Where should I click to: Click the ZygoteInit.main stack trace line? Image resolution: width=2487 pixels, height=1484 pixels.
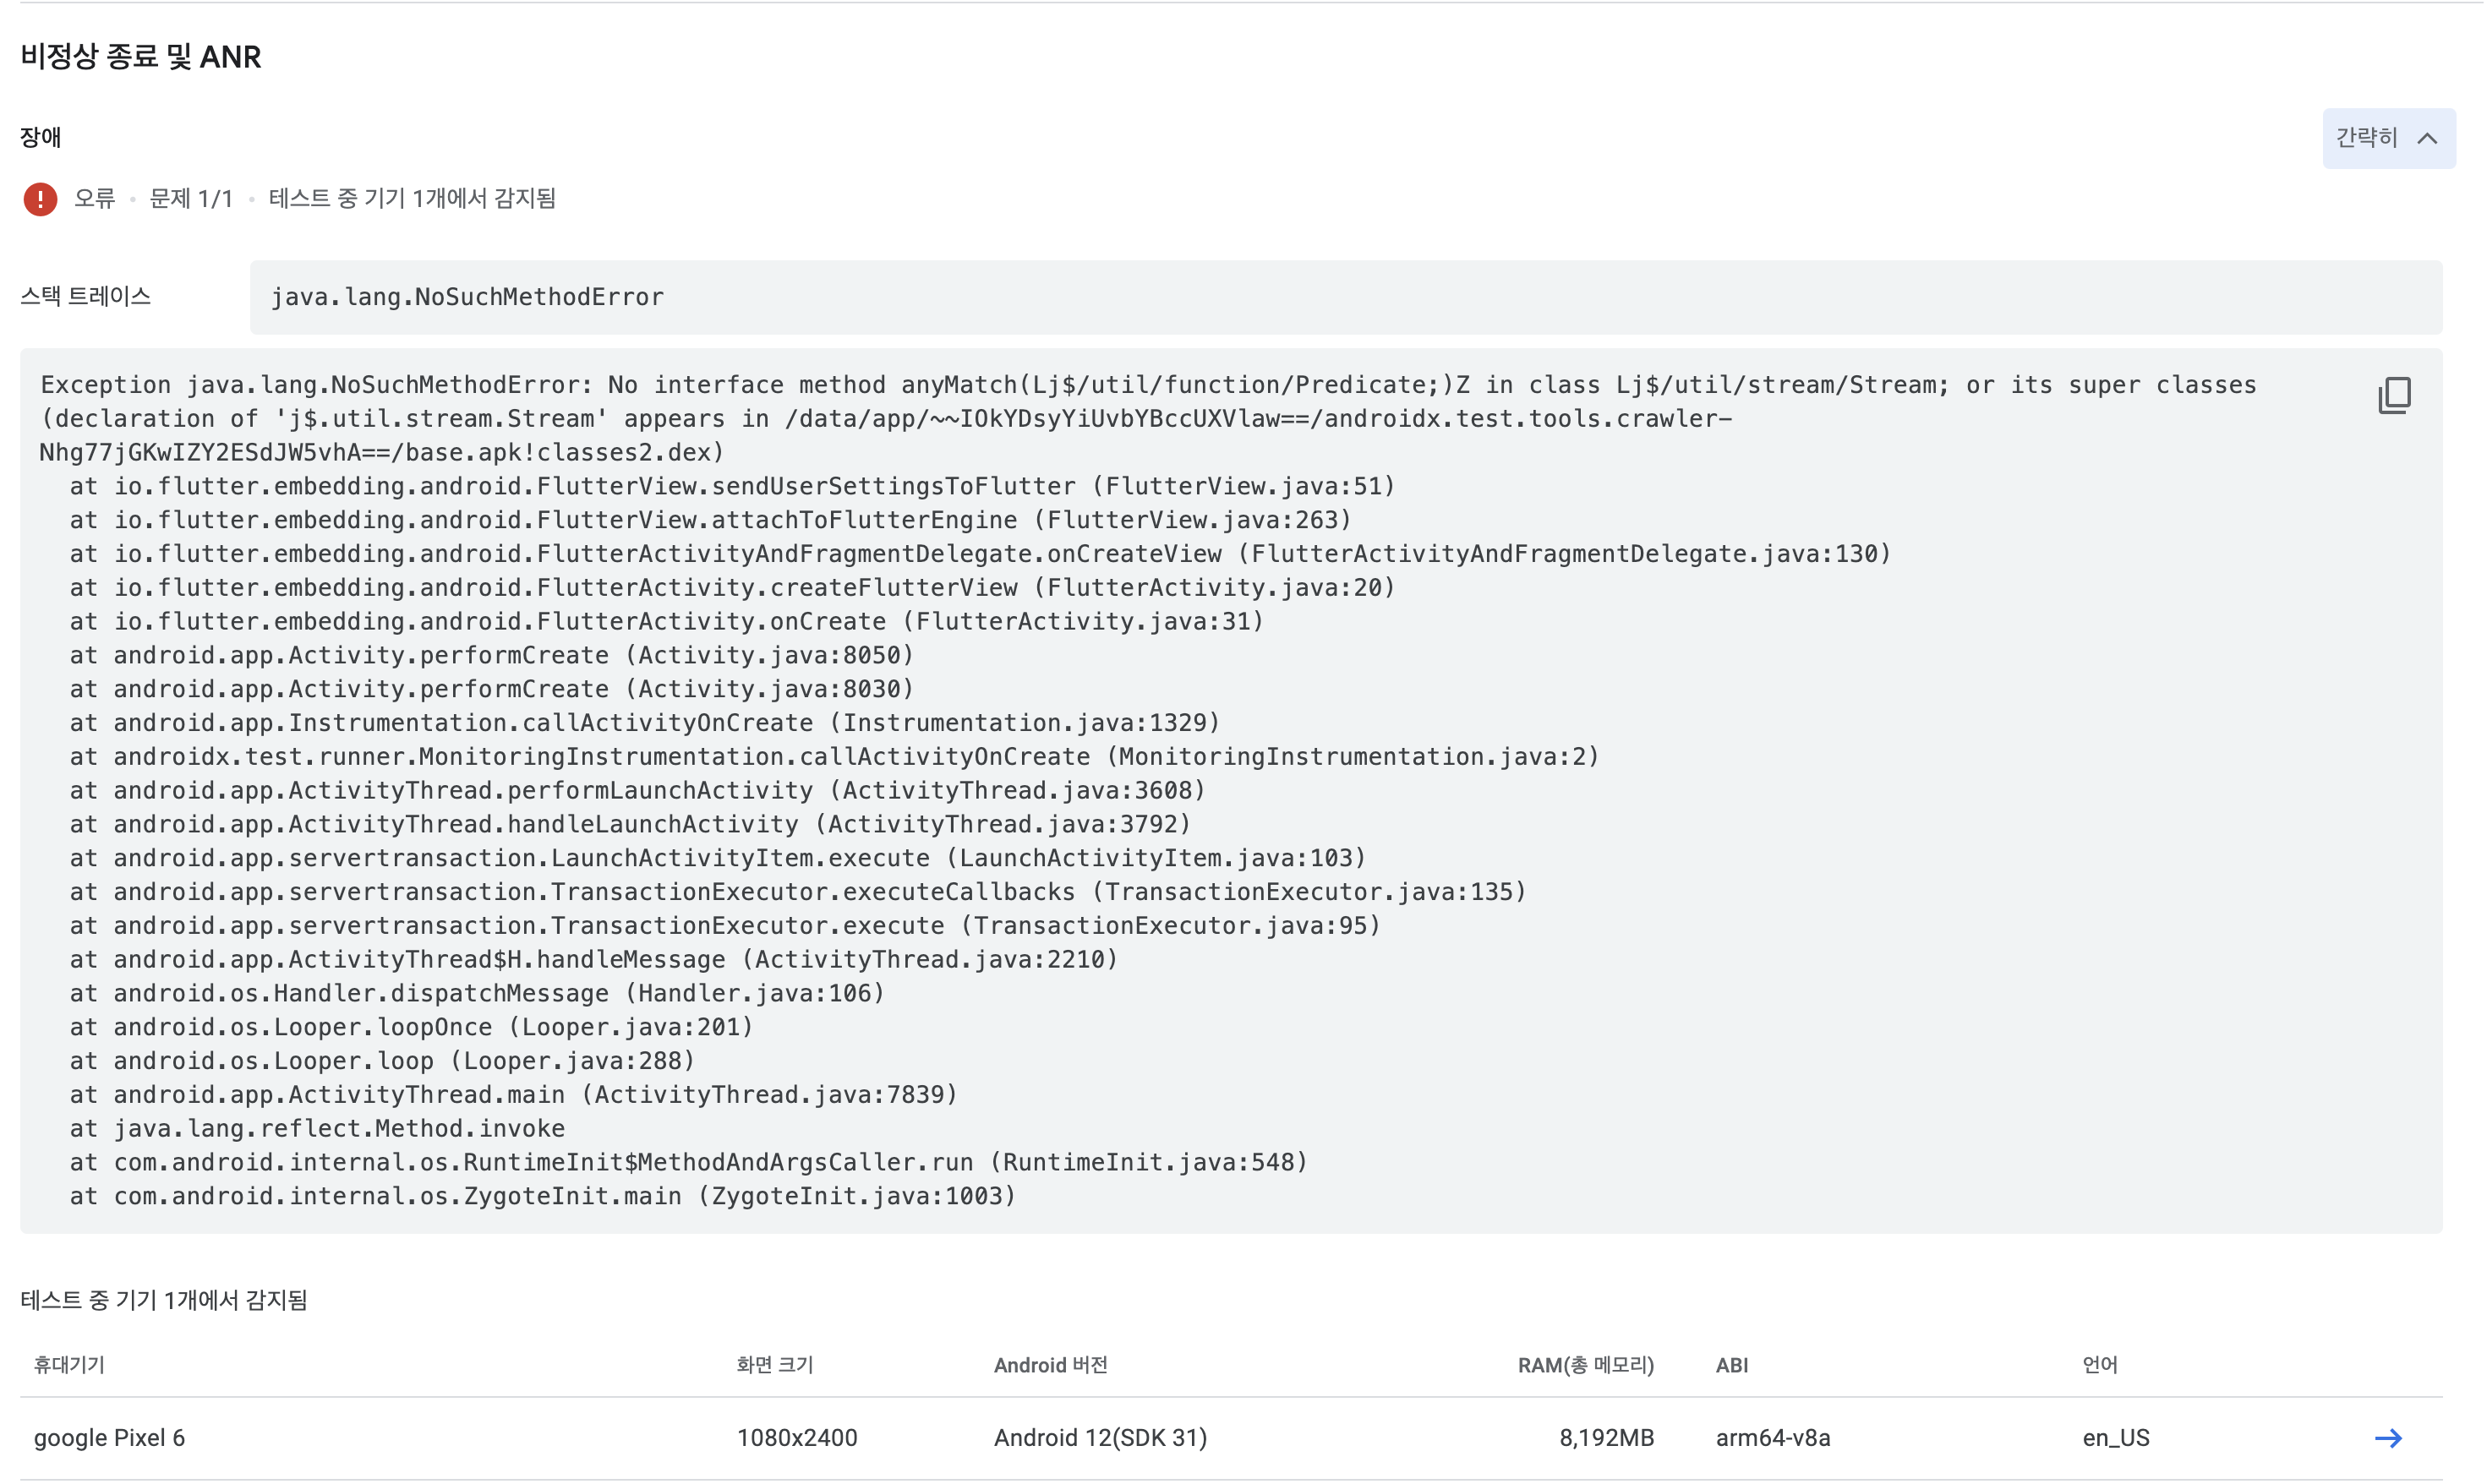(x=542, y=1196)
